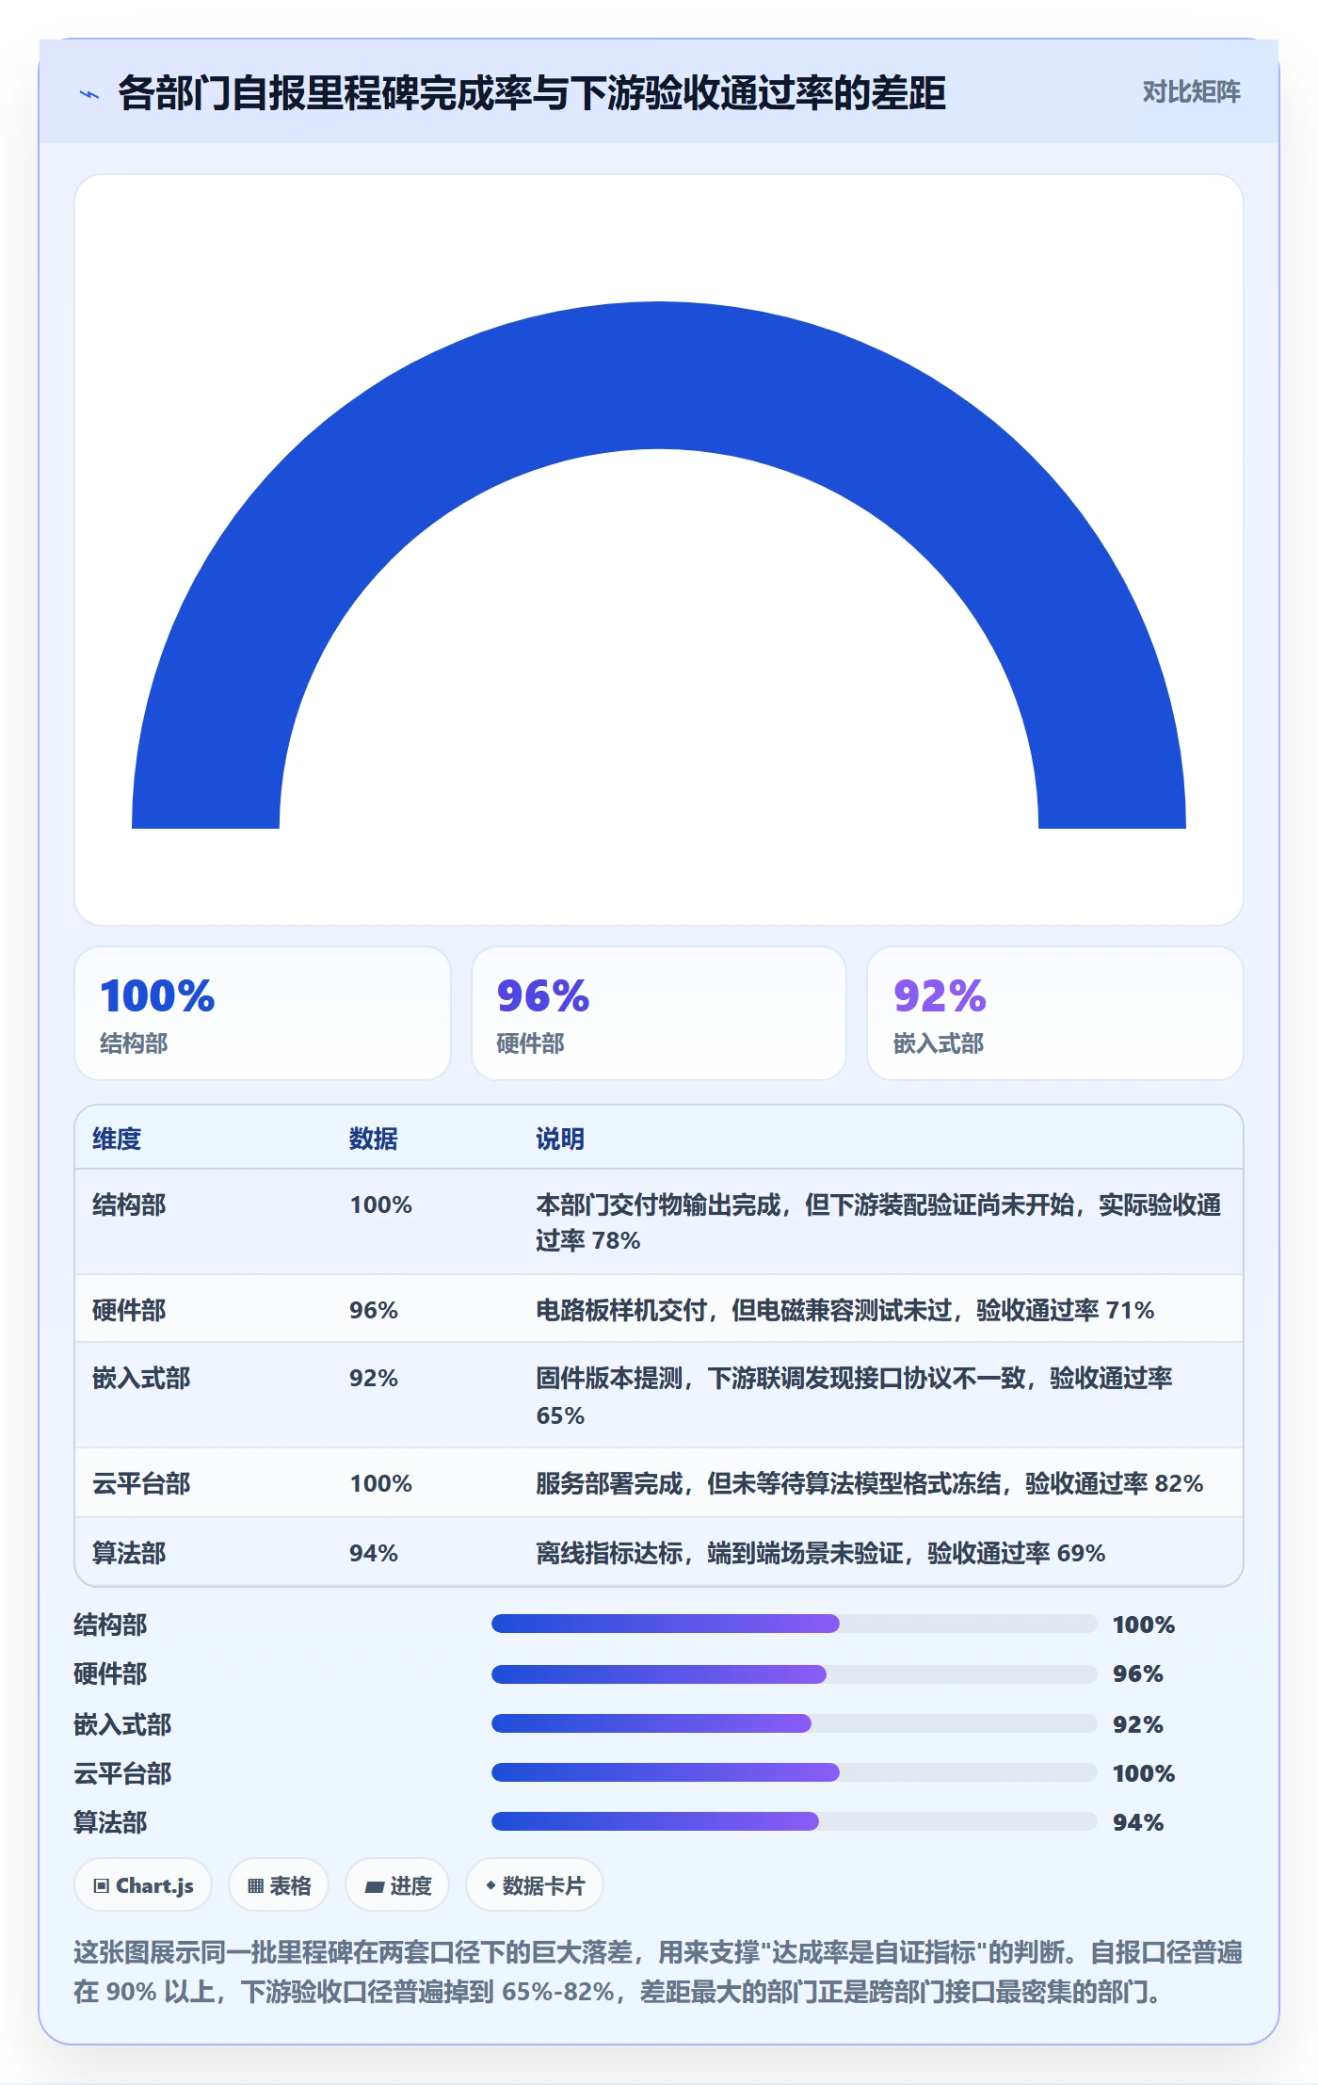Viewport: 1318px width, 2085px height.
Task: Click the footer paragraph starting with 这张图展示
Action: tap(658, 1972)
